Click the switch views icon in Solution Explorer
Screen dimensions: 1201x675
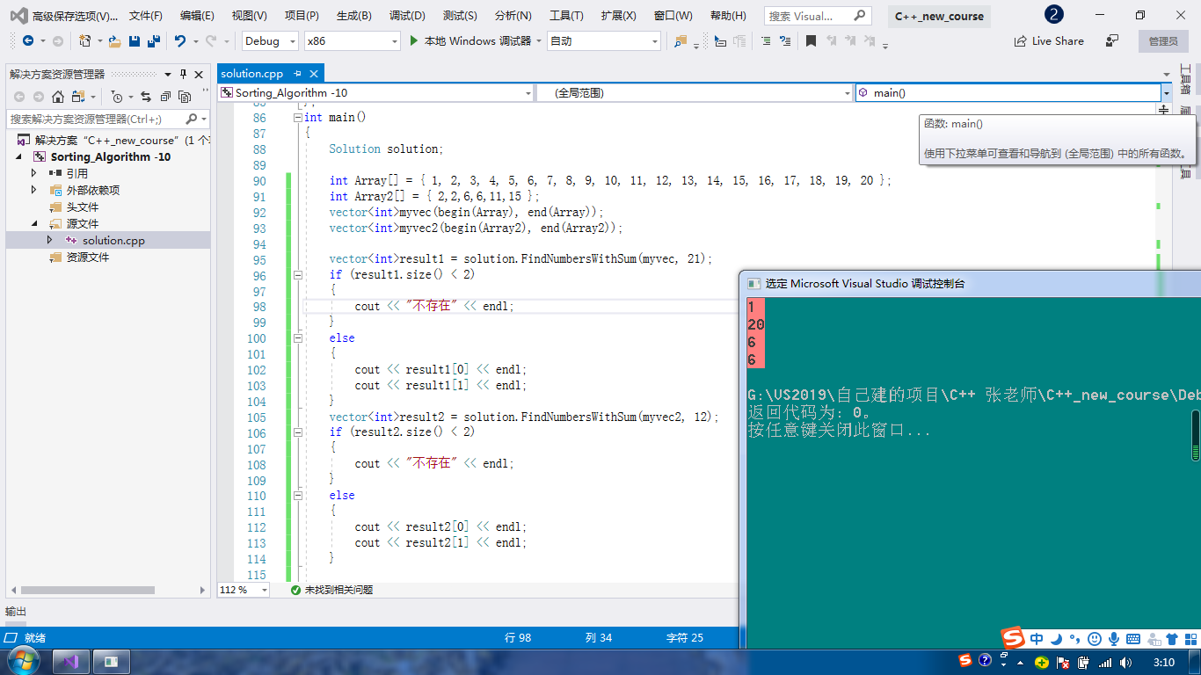[x=78, y=97]
